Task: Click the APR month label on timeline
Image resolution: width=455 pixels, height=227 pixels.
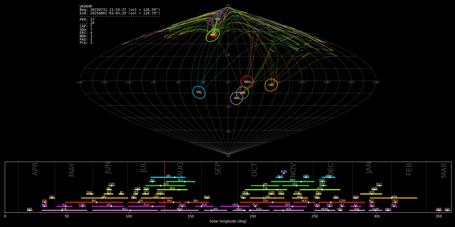Action: pyautogui.click(x=35, y=169)
